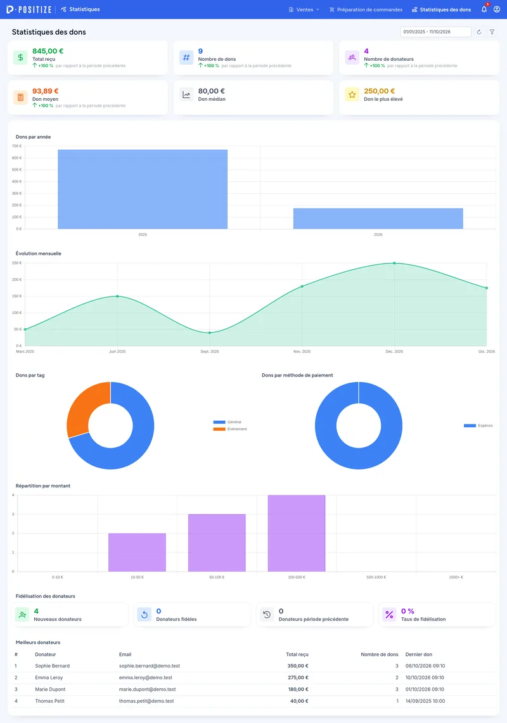Click the star icon on Don le plus élevé

[x=352, y=94]
